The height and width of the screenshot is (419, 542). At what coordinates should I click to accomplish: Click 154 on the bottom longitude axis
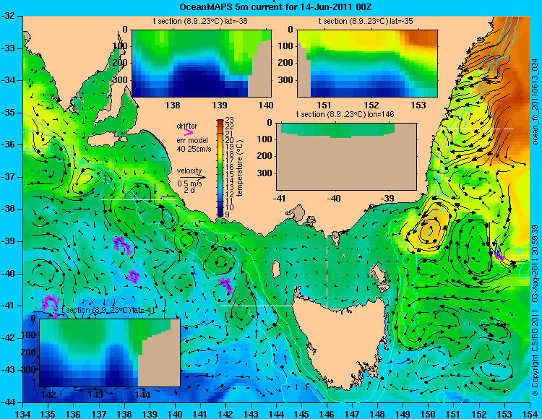point(530,414)
